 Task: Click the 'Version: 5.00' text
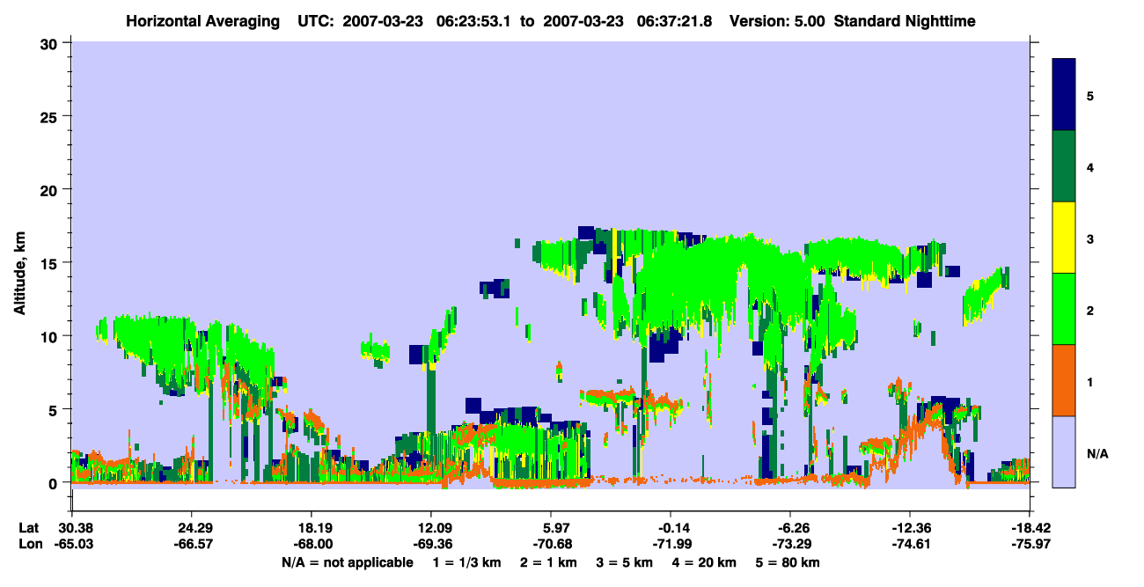tap(777, 20)
